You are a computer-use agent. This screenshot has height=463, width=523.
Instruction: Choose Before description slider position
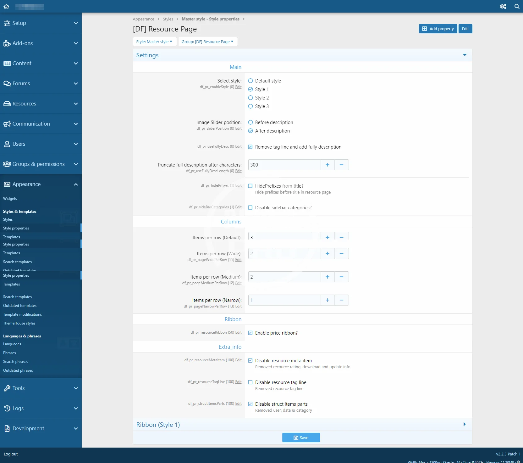pyautogui.click(x=250, y=122)
